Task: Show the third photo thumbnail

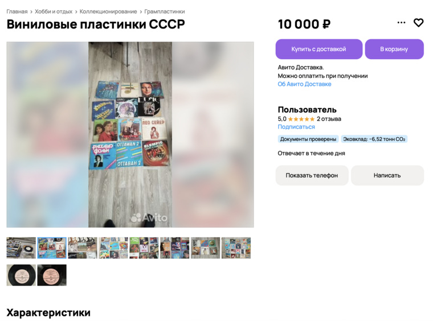Action: point(83,248)
